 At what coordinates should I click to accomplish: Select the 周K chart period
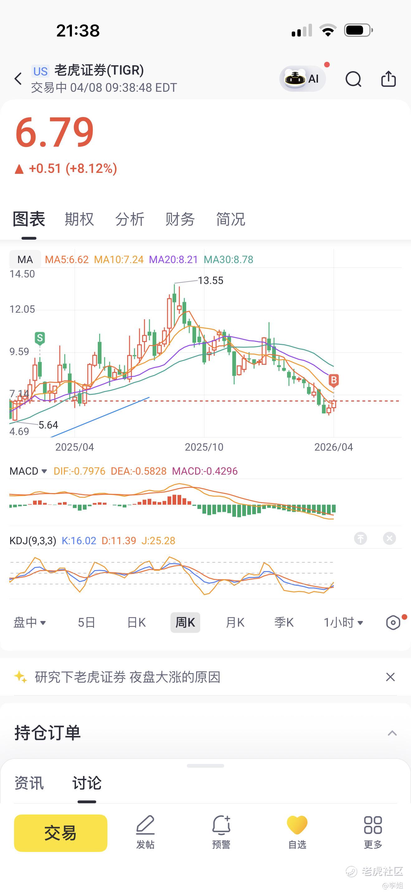pyautogui.click(x=185, y=622)
